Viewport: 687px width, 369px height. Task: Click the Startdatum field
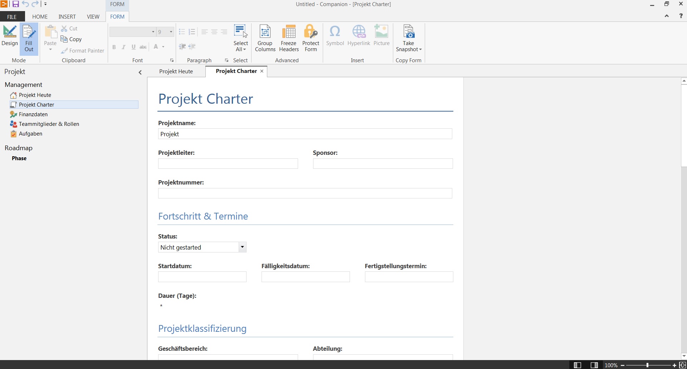point(202,277)
